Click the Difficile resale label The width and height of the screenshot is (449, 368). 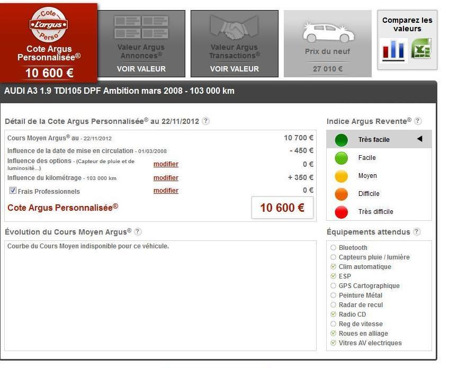click(x=369, y=194)
